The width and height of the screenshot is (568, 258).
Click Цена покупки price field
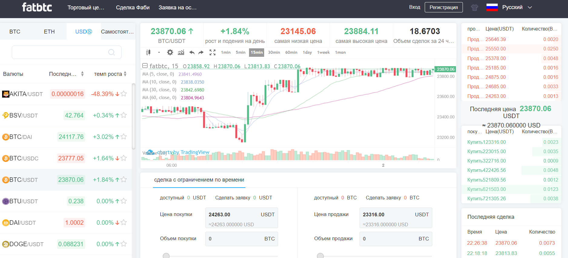pyautogui.click(x=241, y=218)
